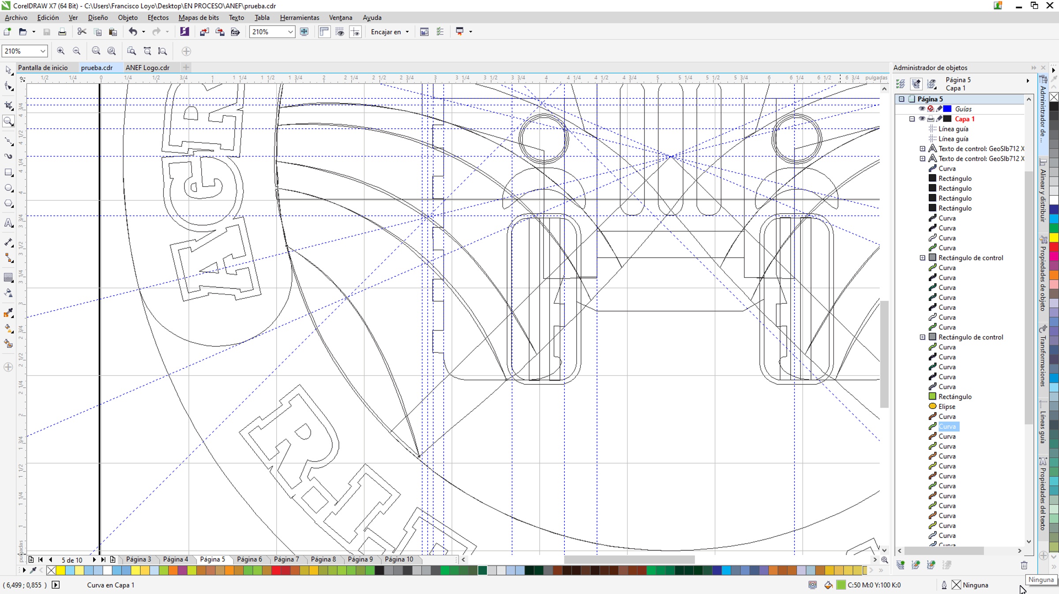The height and width of the screenshot is (594, 1059).
Task: Expand the first Texto de control item
Action: pyautogui.click(x=923, y=149)
